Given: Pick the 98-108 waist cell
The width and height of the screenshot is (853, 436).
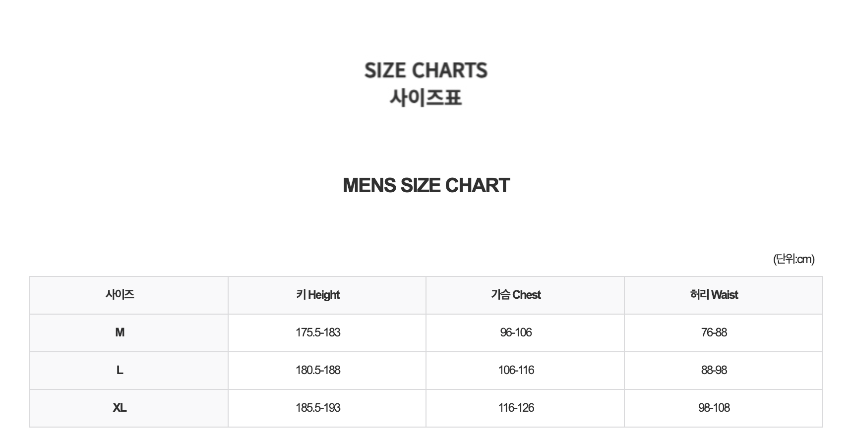Looking at the screenshot, I should pyautogui.click(x=714, y=408).
